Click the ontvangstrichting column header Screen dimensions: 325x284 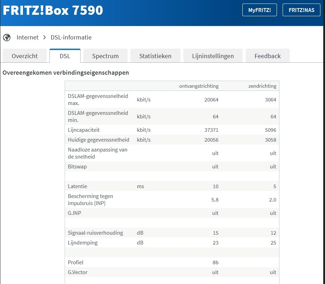[x=199, y=86]
